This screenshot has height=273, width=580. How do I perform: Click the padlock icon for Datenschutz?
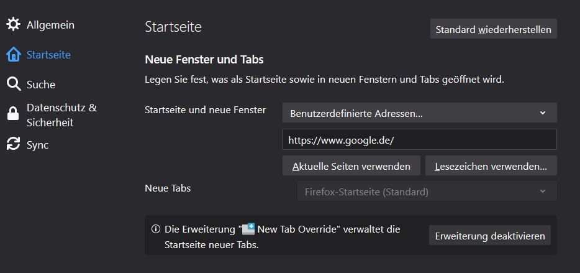[x=13, y=114]
